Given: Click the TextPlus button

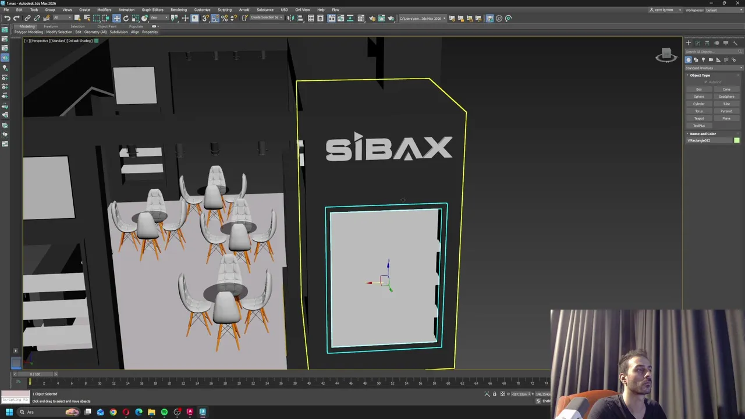Looking at the screenshot, I should (699, 126).
